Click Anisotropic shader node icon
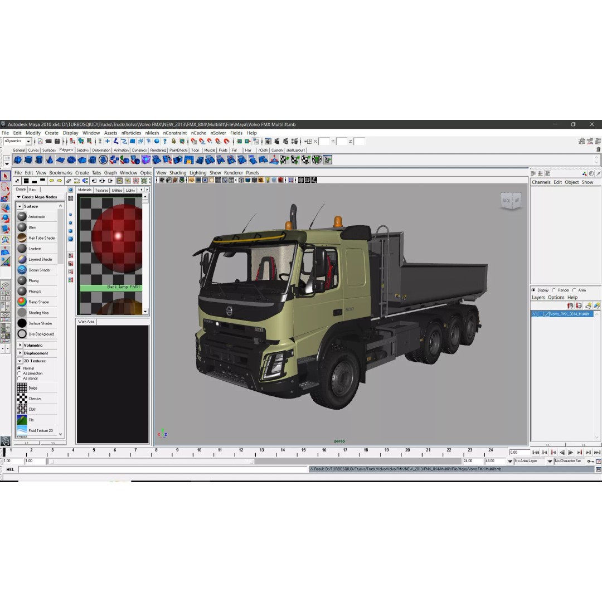The image size is (602, 602). 22,216
